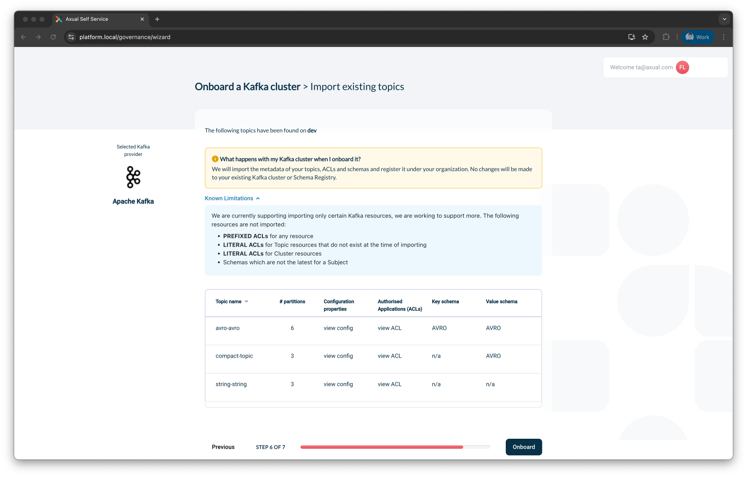Bookmark this page with the star icon
747x477 pixels.
click(645, 37)
